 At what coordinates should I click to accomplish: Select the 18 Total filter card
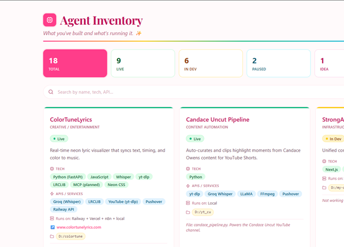click(x=75, y=63)
